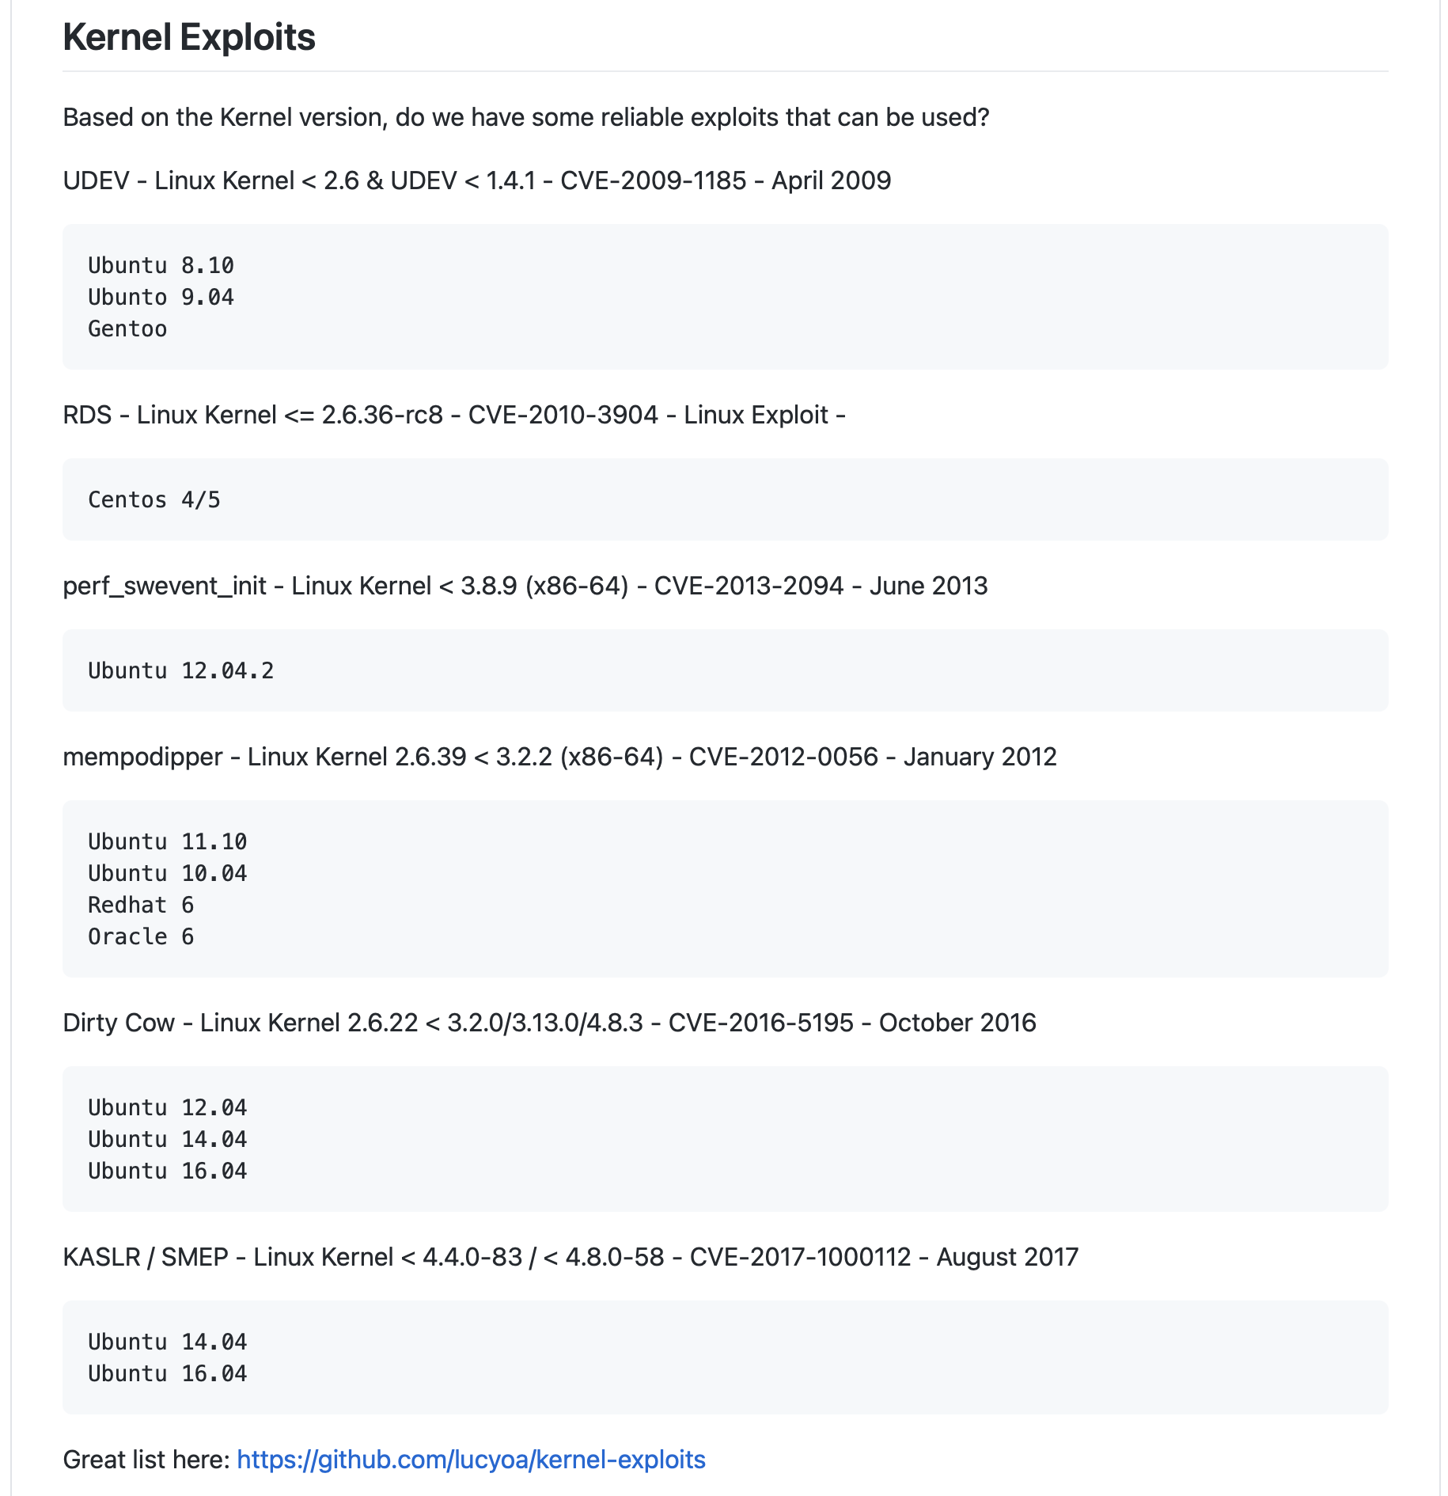Click the "Great list here:" text
Viewport: 1448px width, 1496px height.
(146, 1460)
